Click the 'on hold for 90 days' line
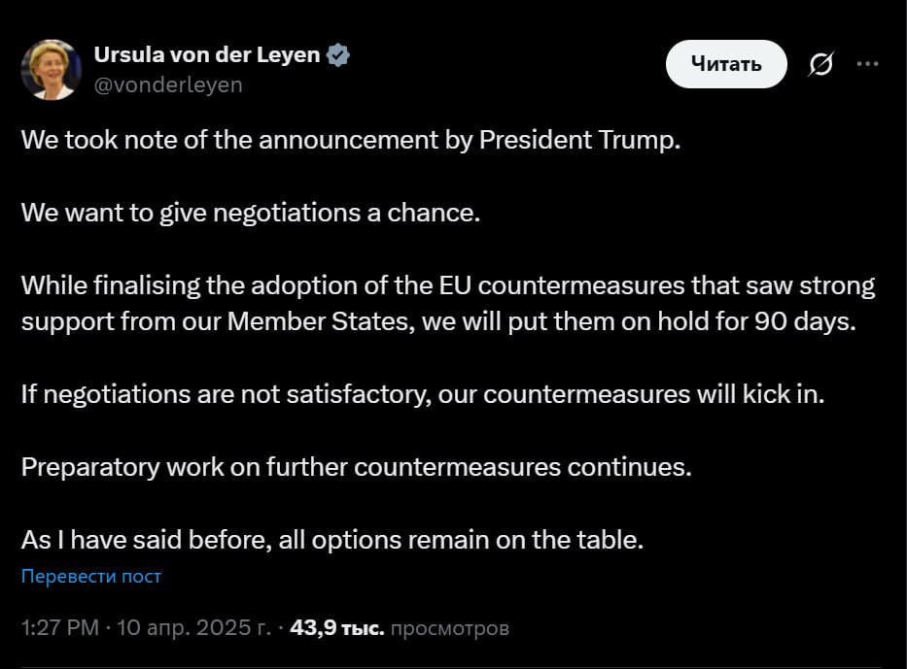The image size is (907, 669). [437, 321]
